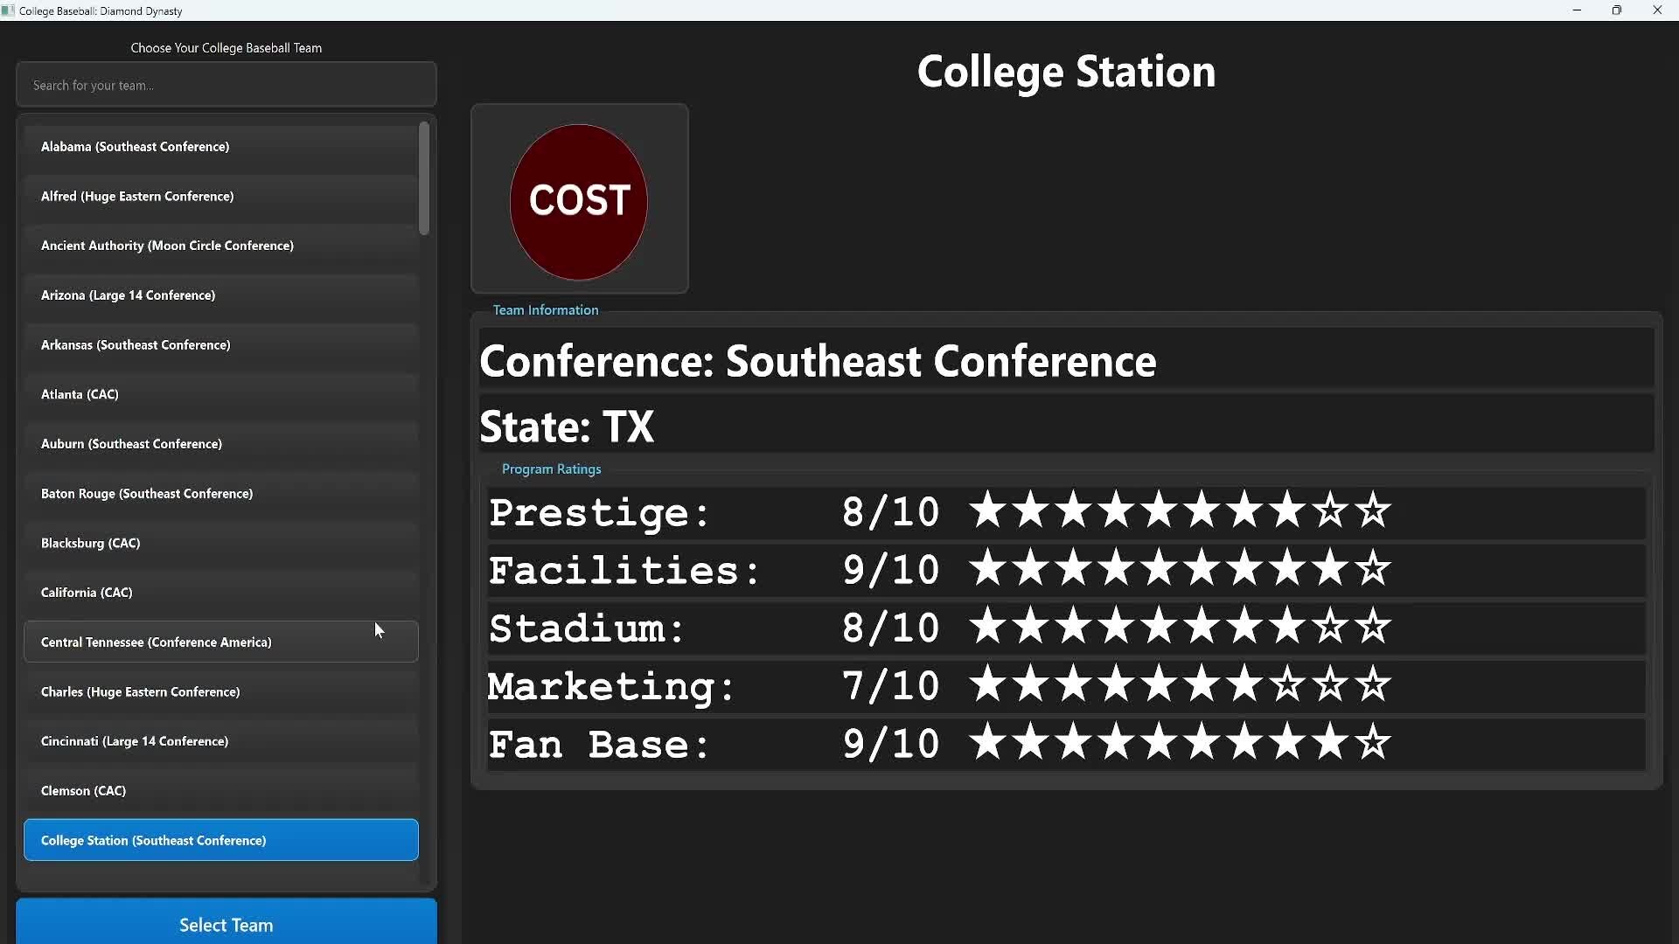Click the COST team logo
This screenshot has height=944, width=1679.
(x=579, y=201)
